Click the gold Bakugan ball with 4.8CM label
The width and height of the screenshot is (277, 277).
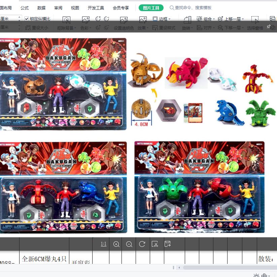pos(141,109)
